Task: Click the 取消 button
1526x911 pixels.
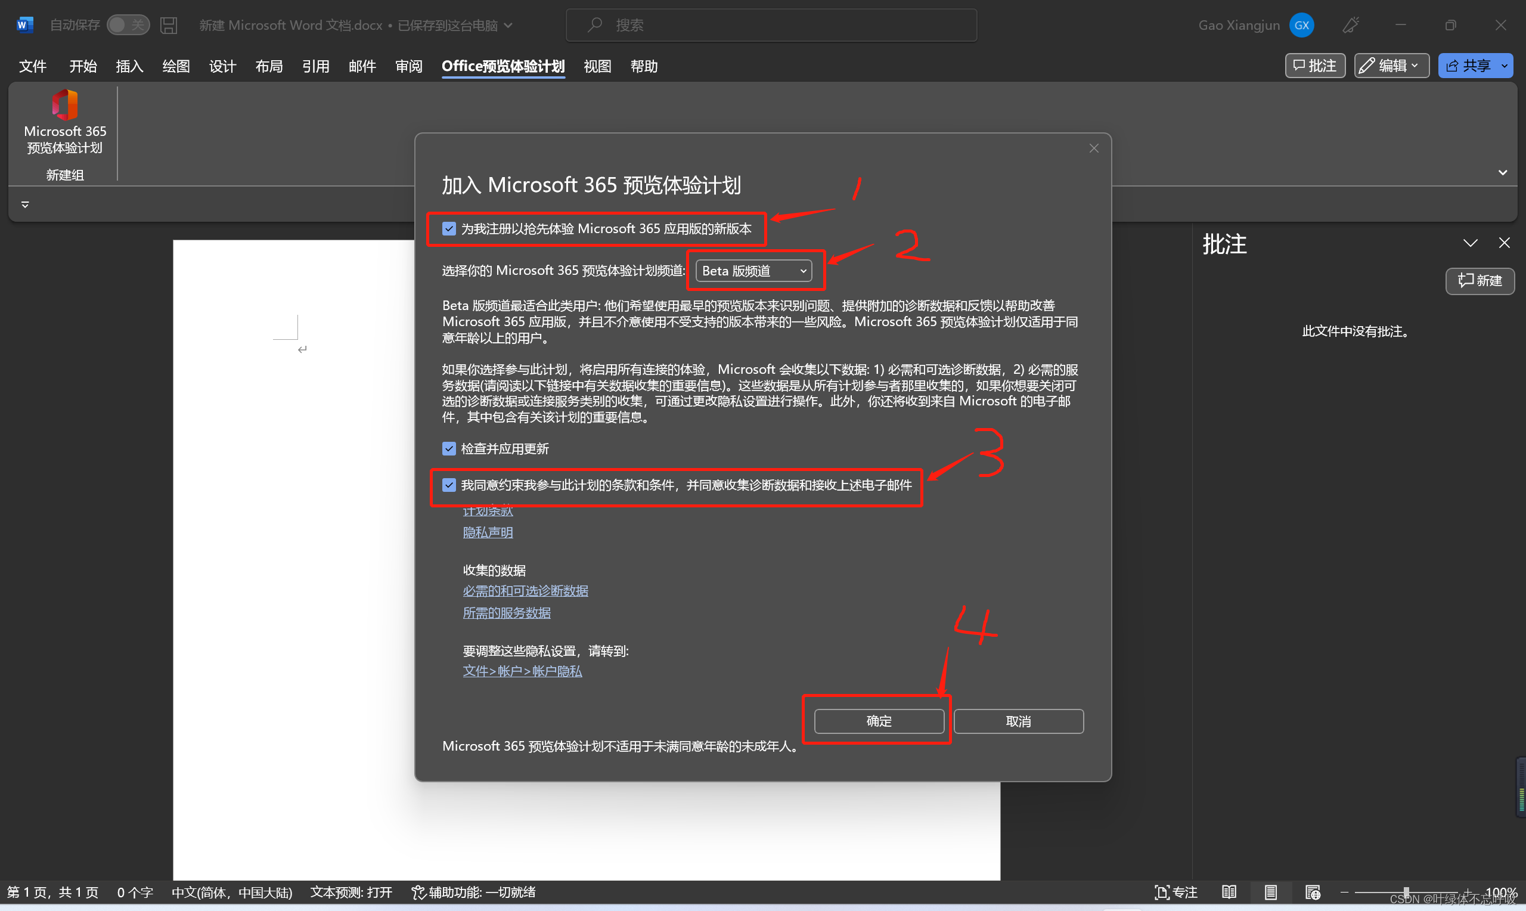Action: [1019, 721]
